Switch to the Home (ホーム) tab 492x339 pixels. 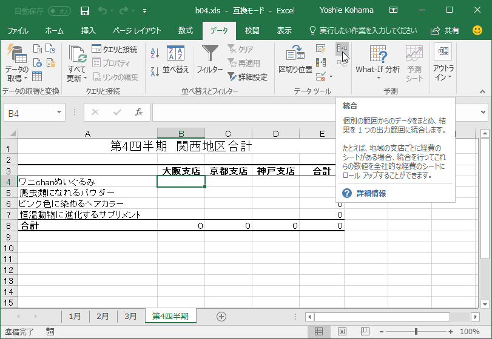point(54,30)
